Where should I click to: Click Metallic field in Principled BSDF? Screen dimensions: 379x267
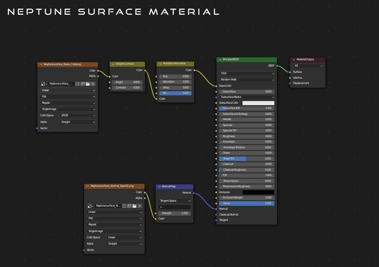pos(247,119)
